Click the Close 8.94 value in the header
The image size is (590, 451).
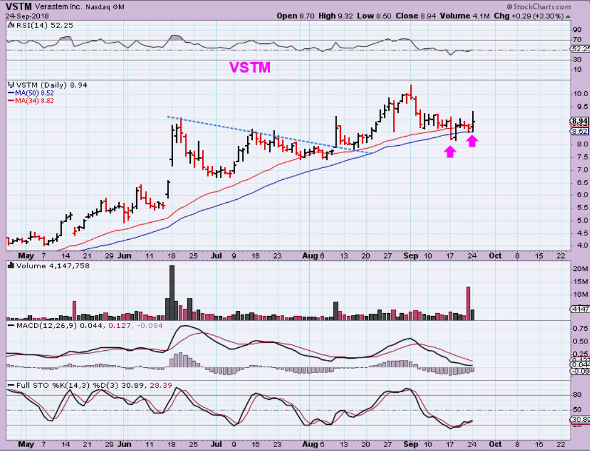[x=416, y=16]
